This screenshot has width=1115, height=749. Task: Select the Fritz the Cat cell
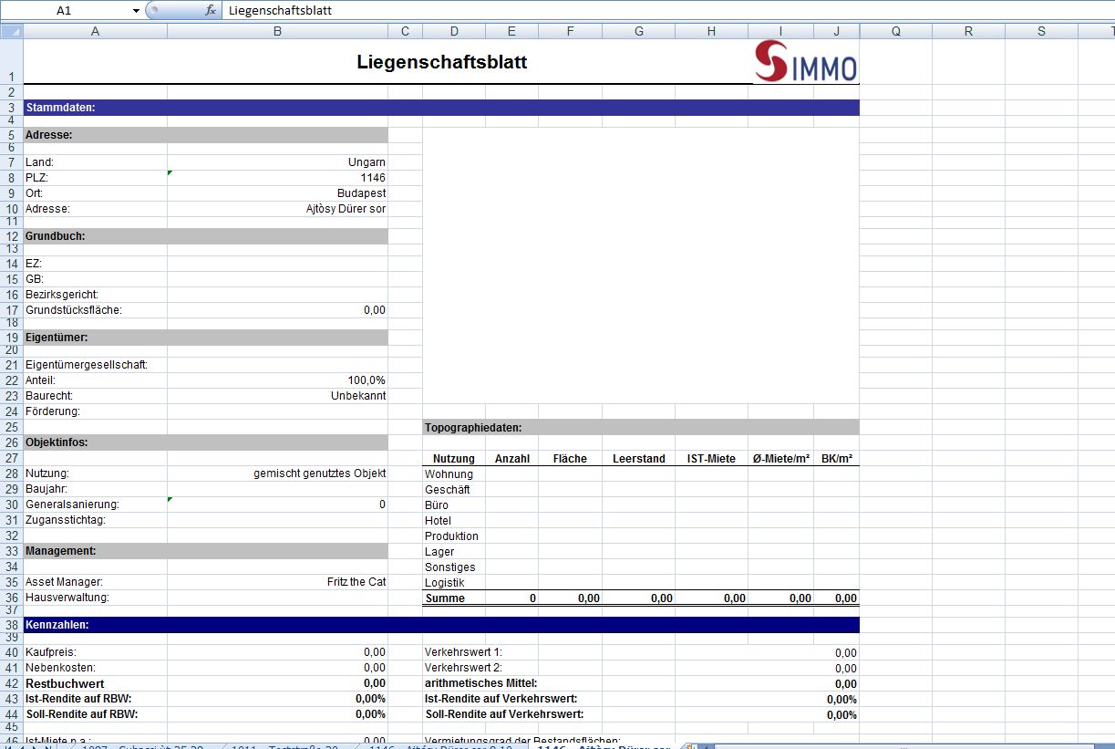[278, 582]
